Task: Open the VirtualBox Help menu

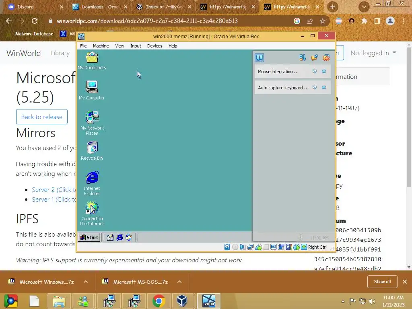Action: (x=173, y=46)
